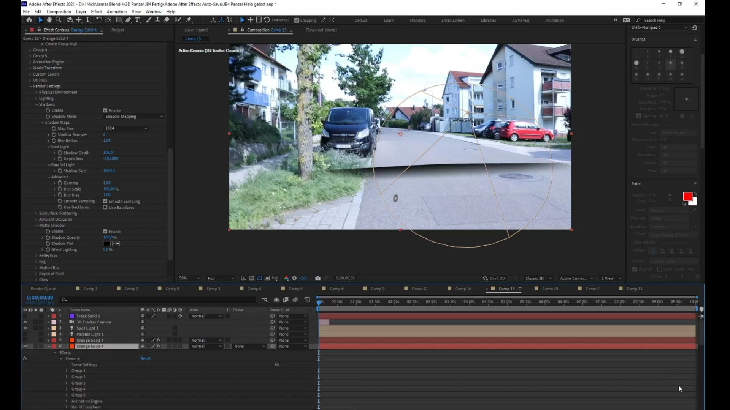Switch to the Comp 10 timeline tab

click(550, 289)
